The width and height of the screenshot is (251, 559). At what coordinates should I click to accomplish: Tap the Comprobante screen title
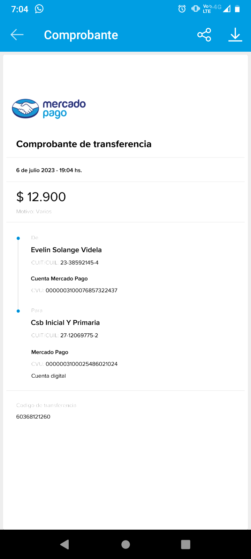[x=81, y=35]
